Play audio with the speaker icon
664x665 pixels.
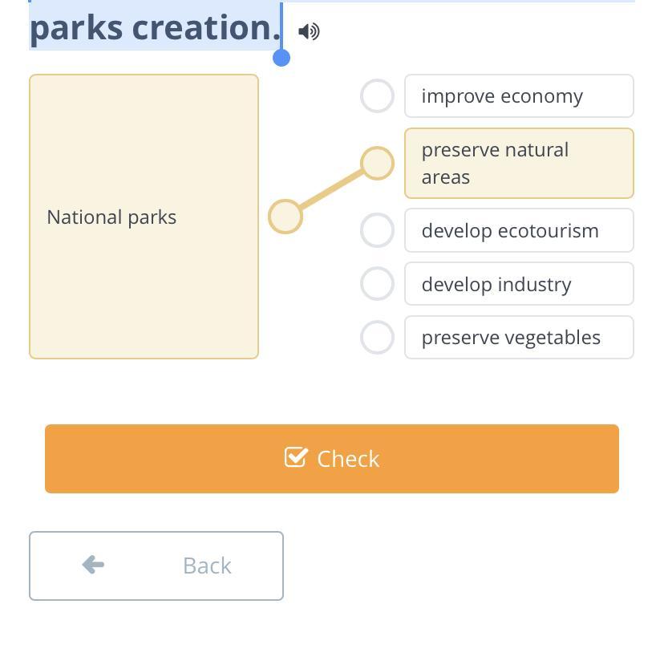309,31
